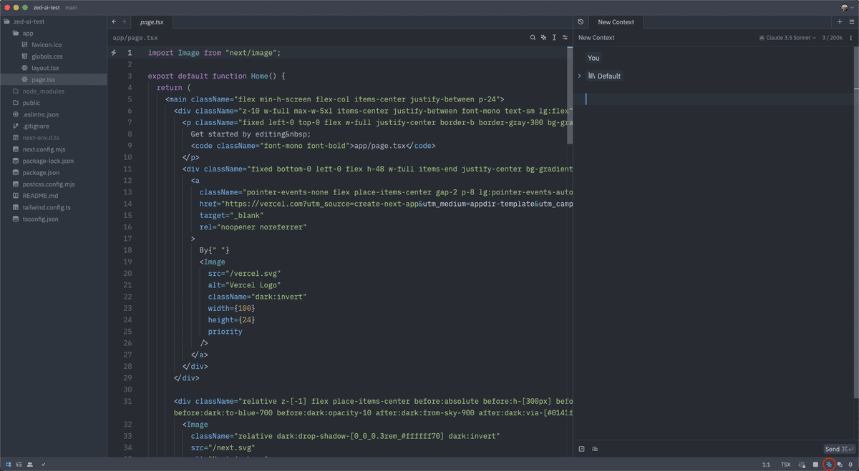The image size is (859, 471).
Task: Open the outline panel from status bar
Action: click(x=19, y=465)
